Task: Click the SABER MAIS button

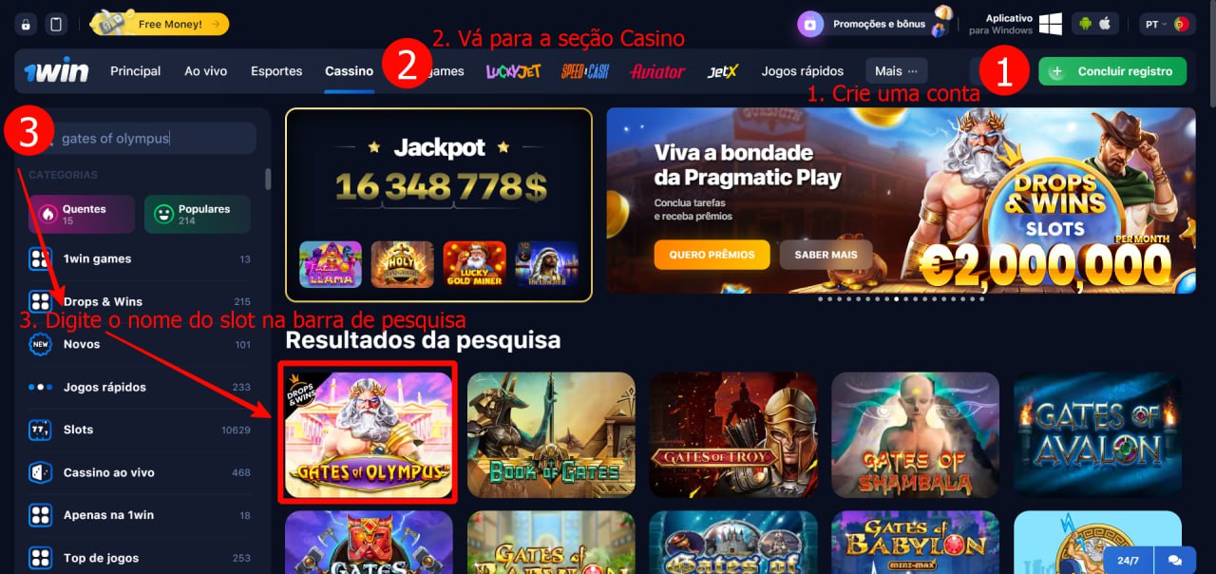Action: pyautogui.click(x=826, y=255)
